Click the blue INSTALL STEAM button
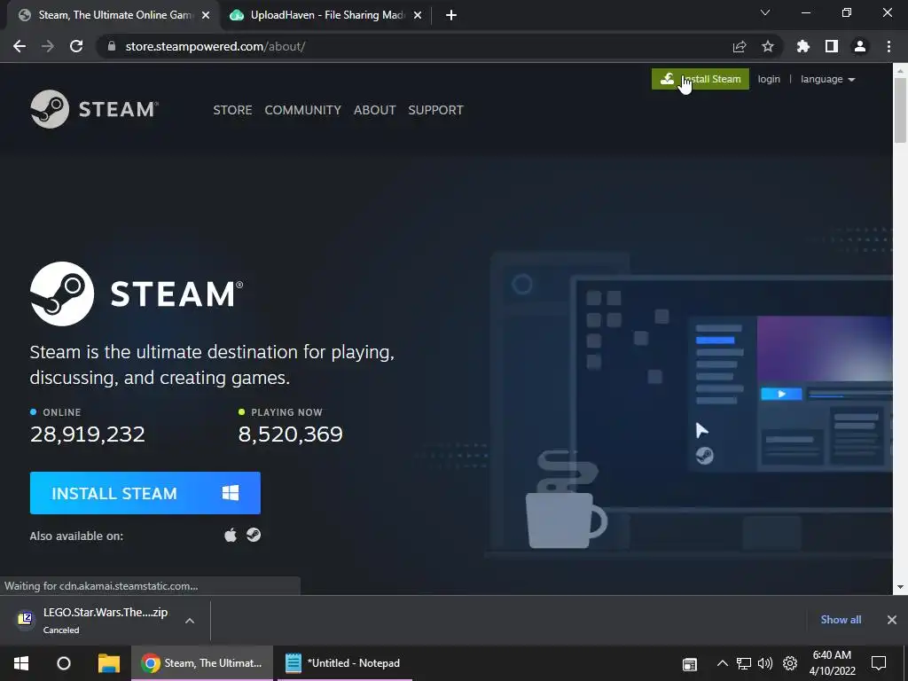The height and width of the screenshot is (681, 908). click(x=145, y=493)
